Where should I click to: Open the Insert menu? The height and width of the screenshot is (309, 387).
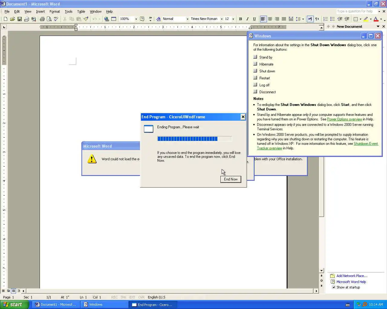(40, 11)
